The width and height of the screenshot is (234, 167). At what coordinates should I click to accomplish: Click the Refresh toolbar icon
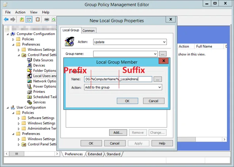[54, 19]
